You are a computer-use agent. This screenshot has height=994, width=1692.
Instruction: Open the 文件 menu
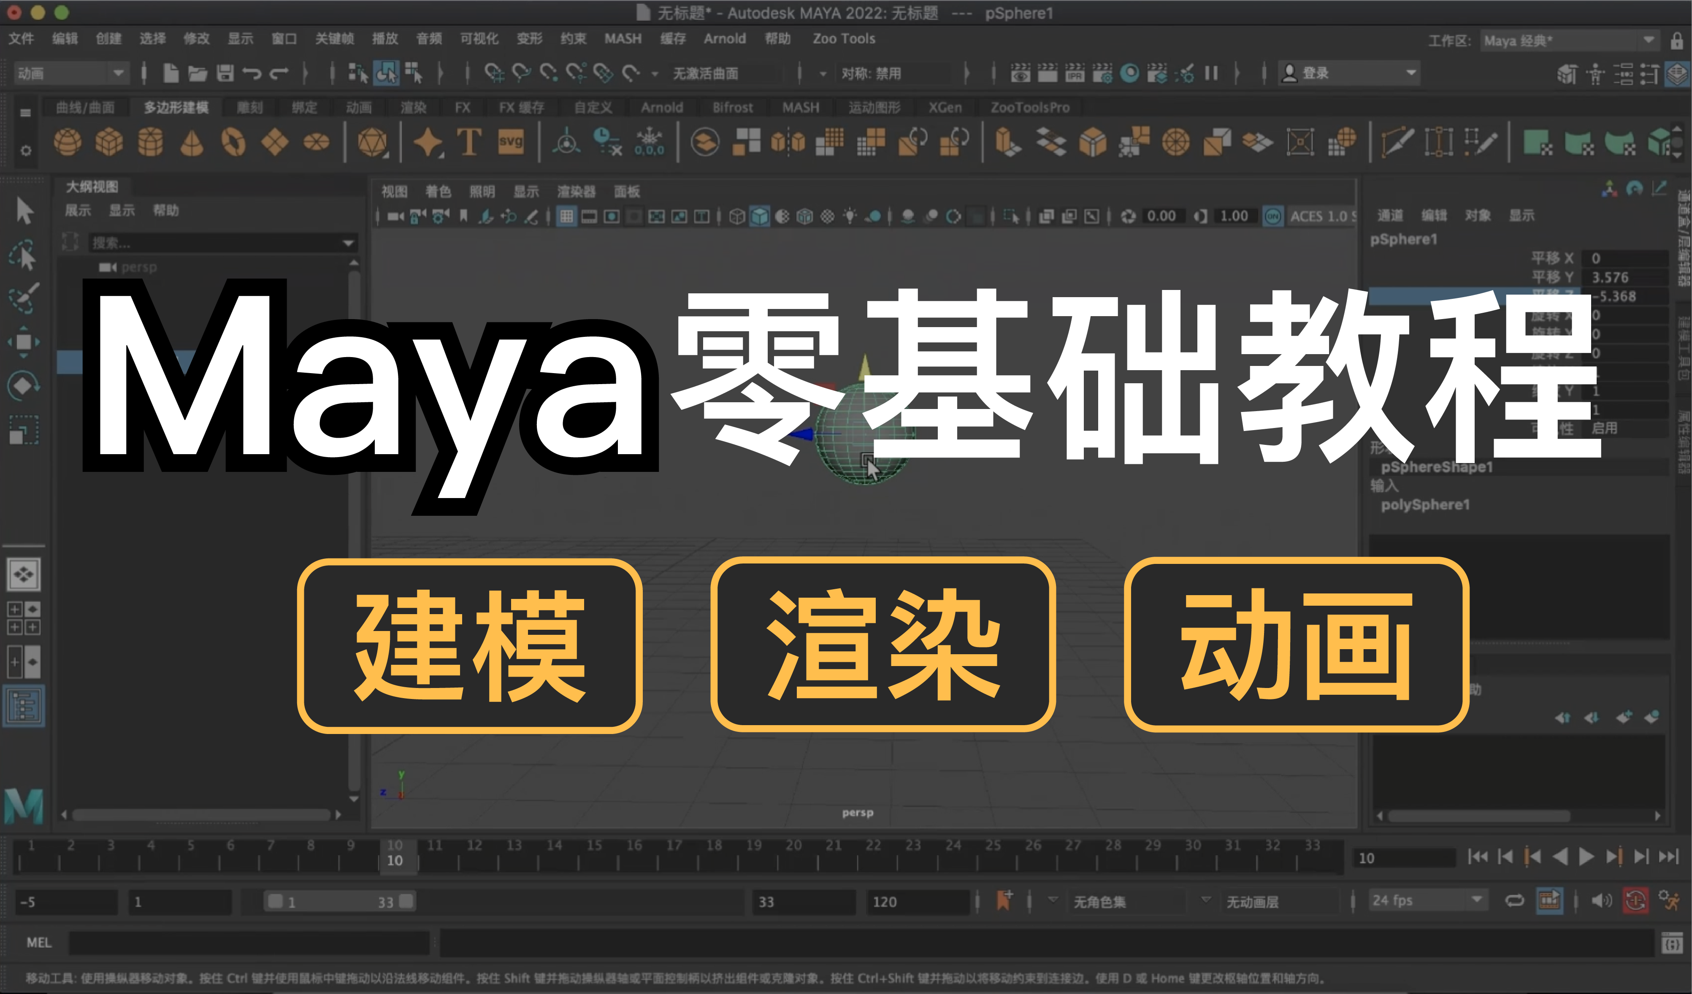point(21,39)
